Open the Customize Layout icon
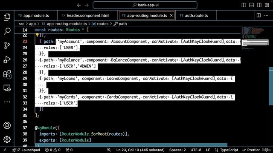The image size is (273, 153). click(x=267, y=5)
